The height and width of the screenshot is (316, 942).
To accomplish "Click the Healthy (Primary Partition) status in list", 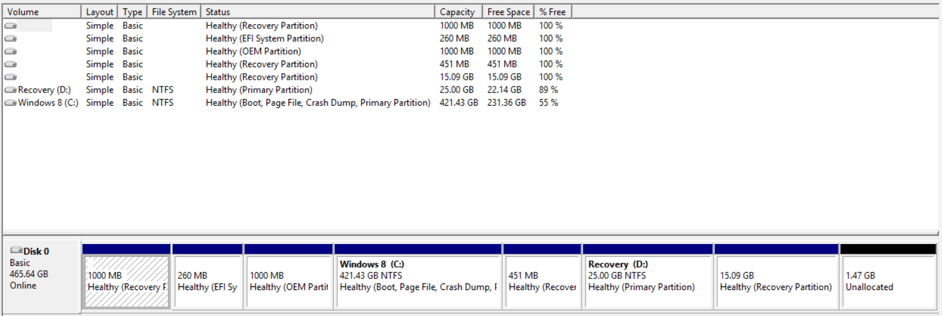I will (x=259, y=90).
